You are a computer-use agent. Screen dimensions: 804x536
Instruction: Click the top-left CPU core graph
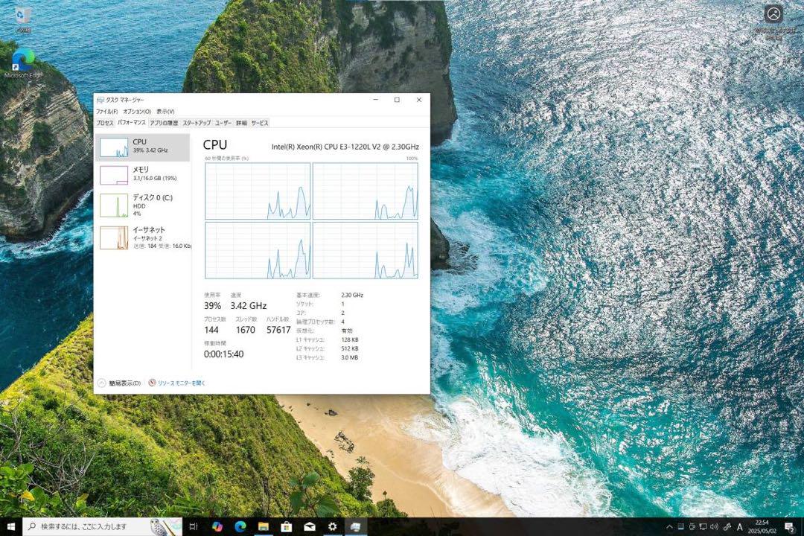pyautogui.click(x=258, y=191)
